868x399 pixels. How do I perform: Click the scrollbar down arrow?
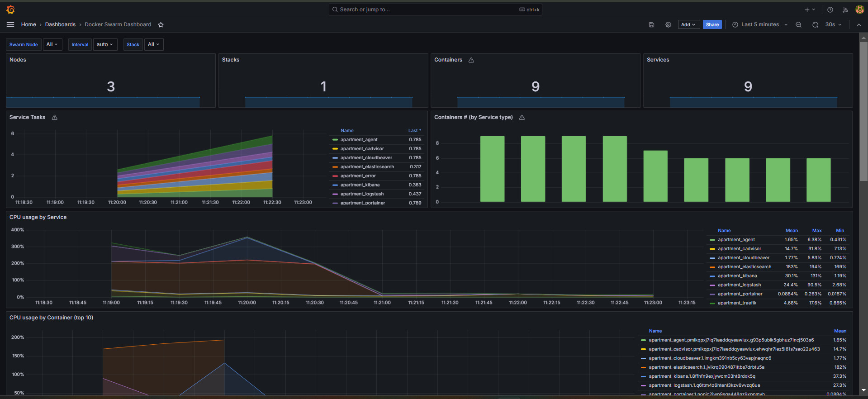[863, 390]
